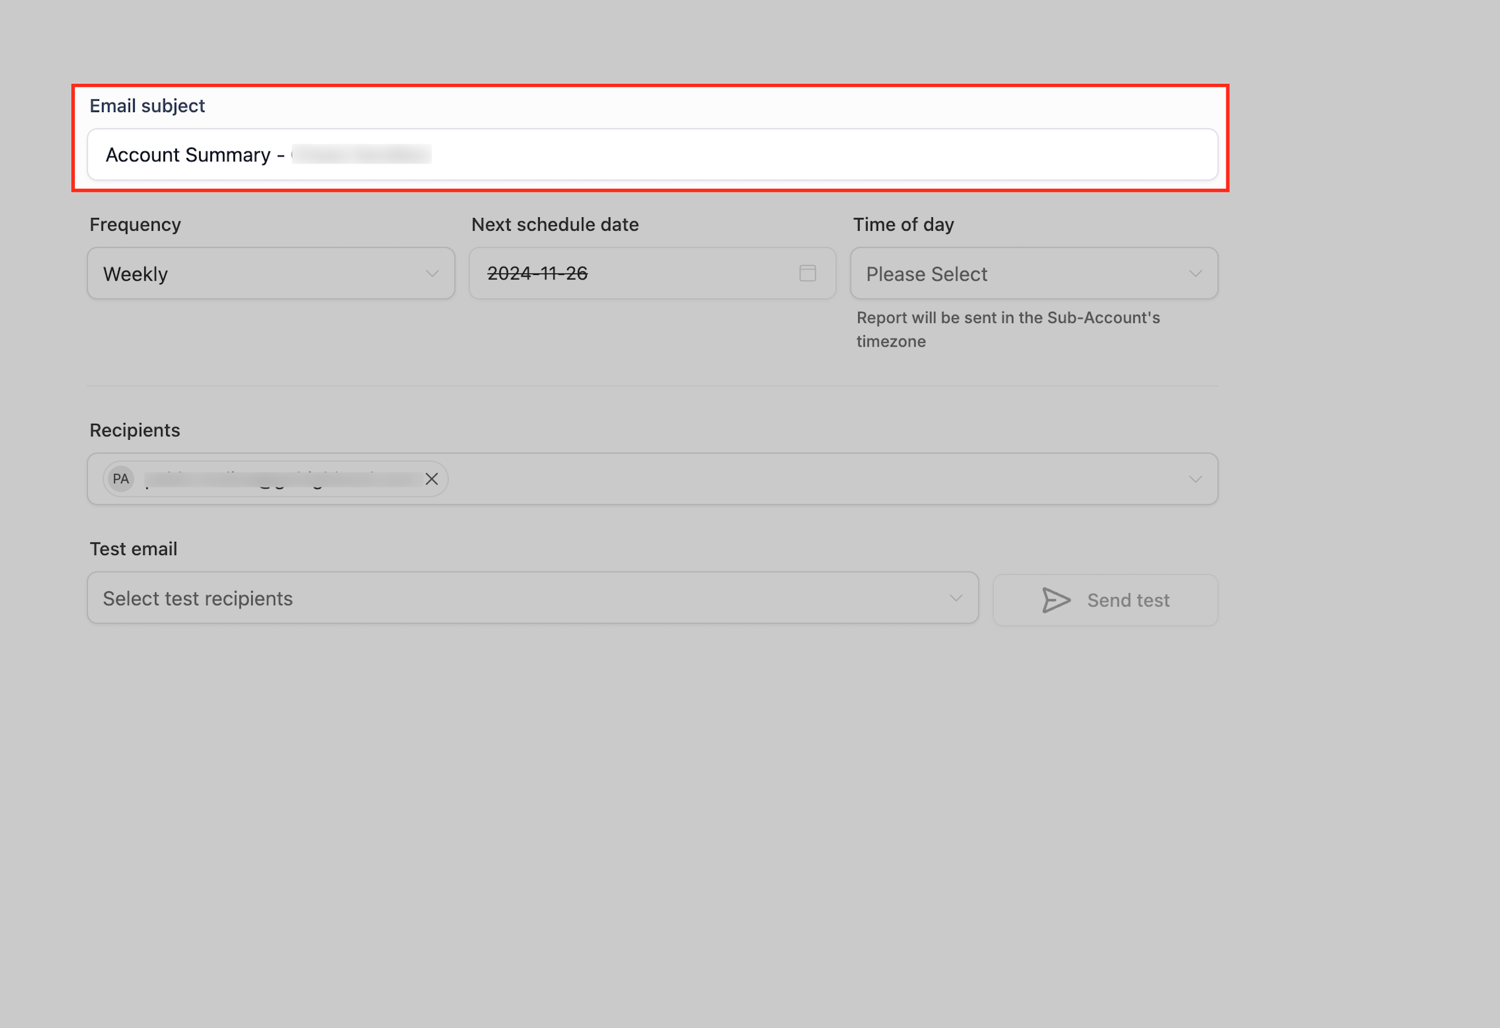Expand the Frequency chevron arrow

432,274
